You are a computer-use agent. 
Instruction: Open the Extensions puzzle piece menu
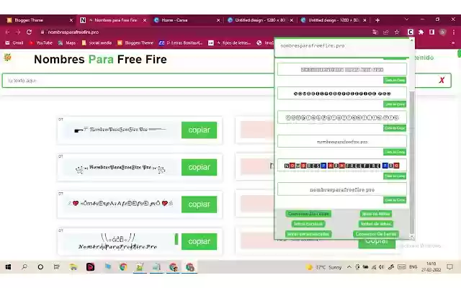point(421,32)
